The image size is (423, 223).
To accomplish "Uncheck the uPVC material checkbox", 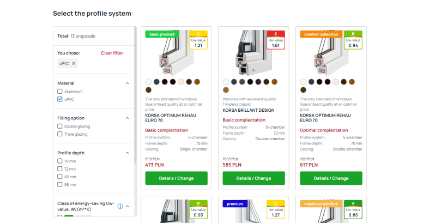I will [60, 100].
